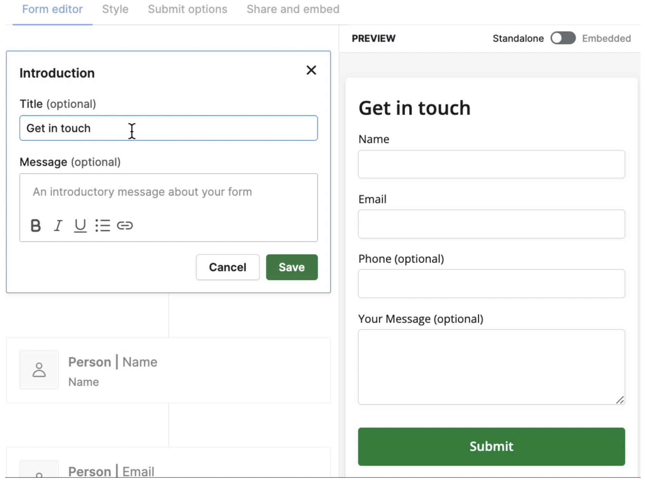Close the Introduction panel with X
The height and width of the screenshot is (480, 645).
coord(311,70)
